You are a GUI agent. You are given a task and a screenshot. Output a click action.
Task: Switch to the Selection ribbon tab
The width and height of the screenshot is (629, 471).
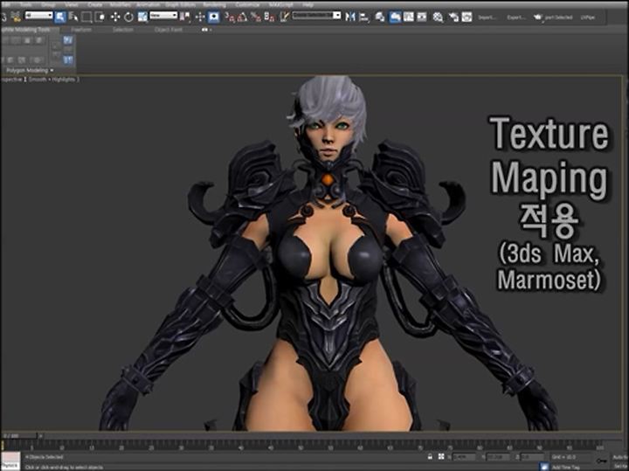click(123, 30)
